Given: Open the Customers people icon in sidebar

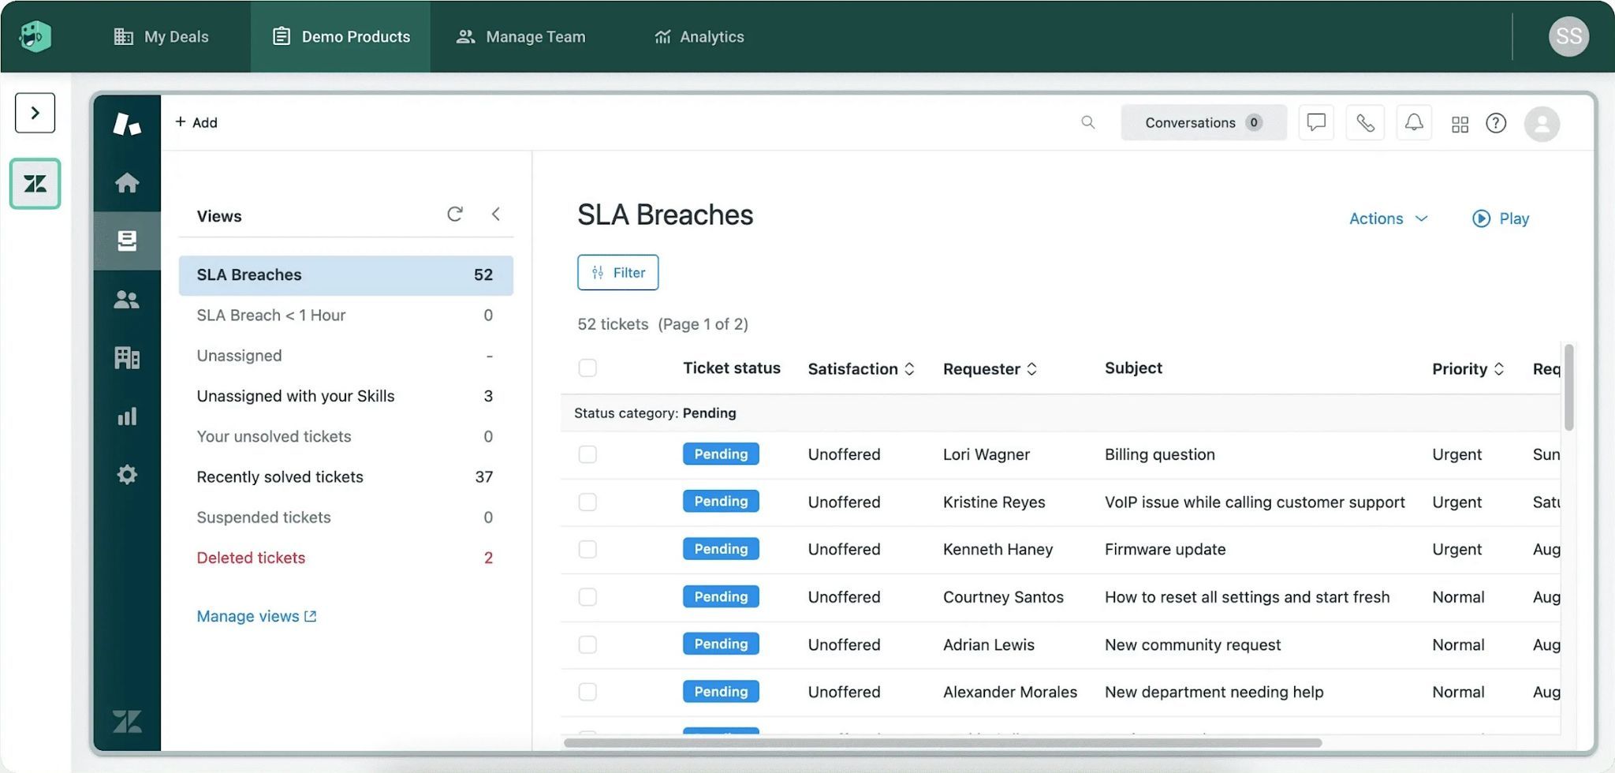Looking at the screenshot, I should point(127,300).
